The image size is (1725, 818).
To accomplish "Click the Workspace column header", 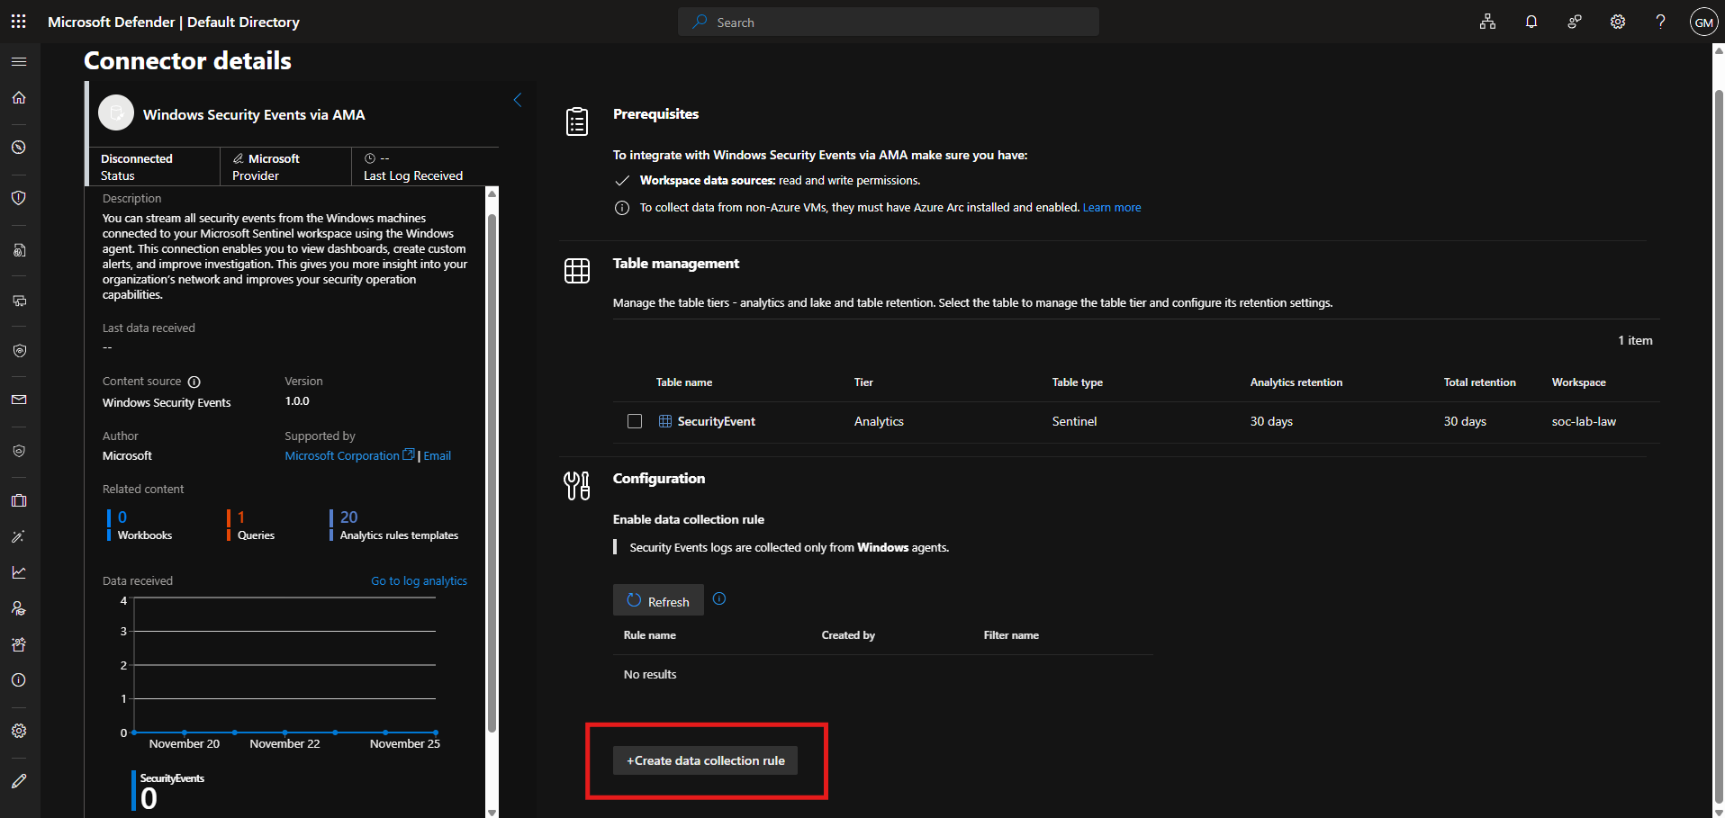I will [x=1579, y=382].
